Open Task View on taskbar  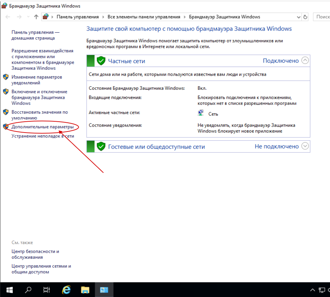[x=46, y=290]
